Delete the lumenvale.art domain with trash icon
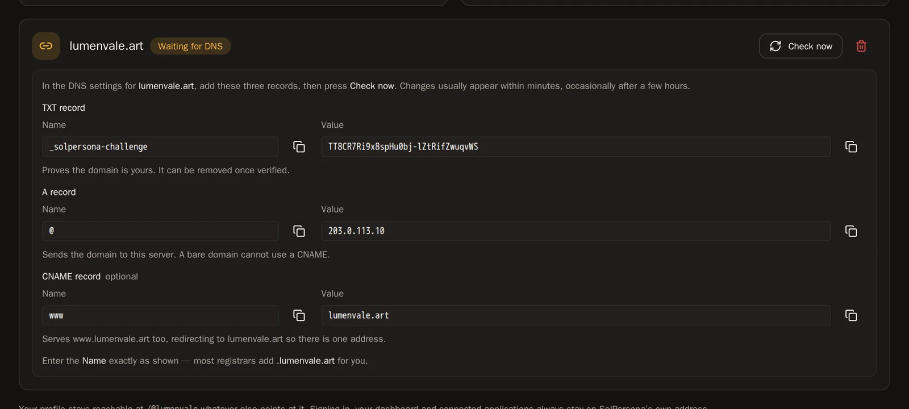 pyautogui.click(x=861, y=46)
